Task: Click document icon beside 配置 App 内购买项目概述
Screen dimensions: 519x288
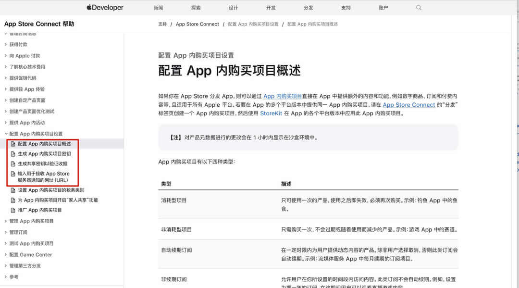Action: [x=13, y=144]
